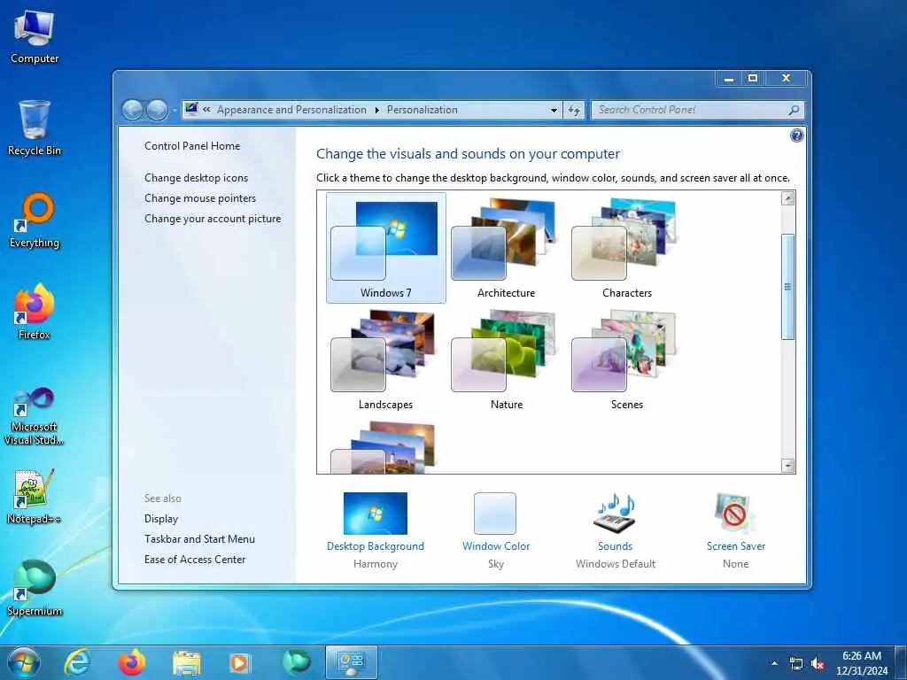The image size is (907, 680).
Task: Click the Show desktop button
Action: tap(901, 662)
